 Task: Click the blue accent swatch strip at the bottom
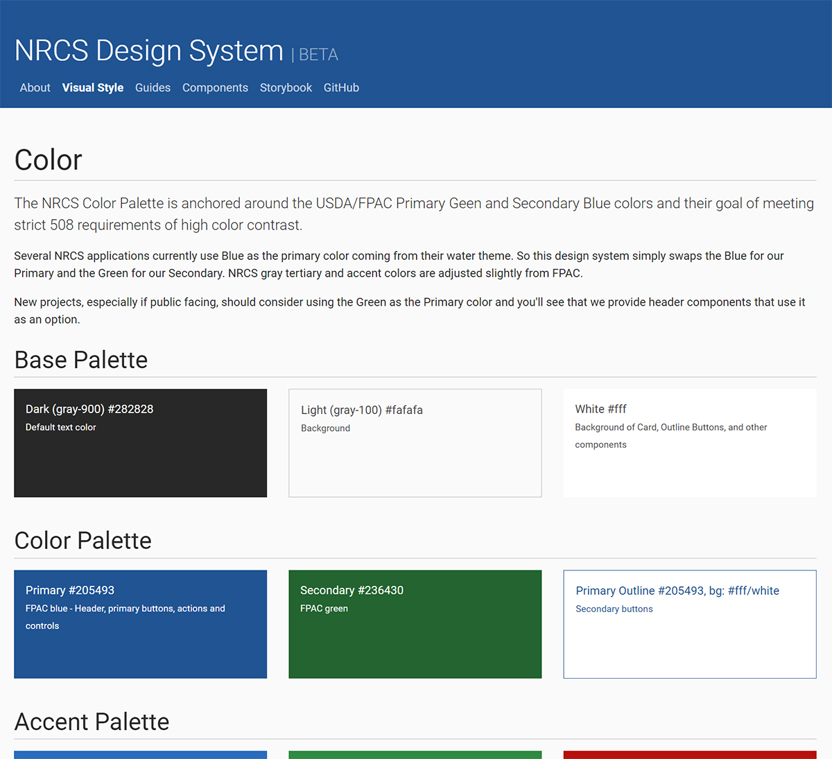[140, 755]
